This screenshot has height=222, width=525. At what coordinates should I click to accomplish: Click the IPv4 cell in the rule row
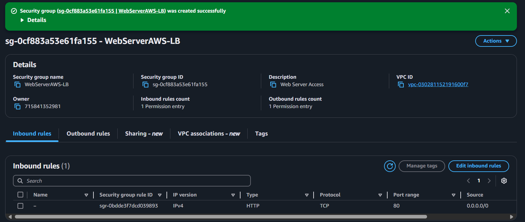[178, 206]
